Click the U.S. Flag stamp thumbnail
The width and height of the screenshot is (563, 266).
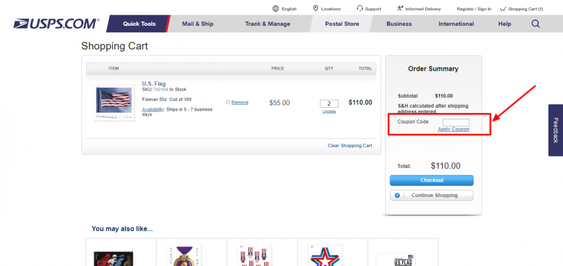114,103
